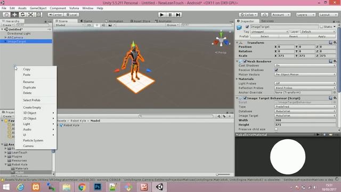
Task: Expand ARCamera in Hierarchy
Action: pyautogui.click(x=6, y=37)
